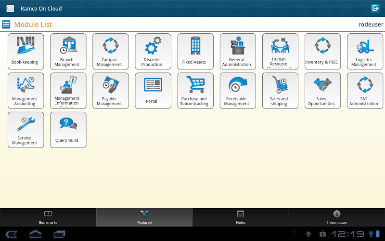Tap the Android home button
The image size is (385, 241).
click(x=36, y=234)
